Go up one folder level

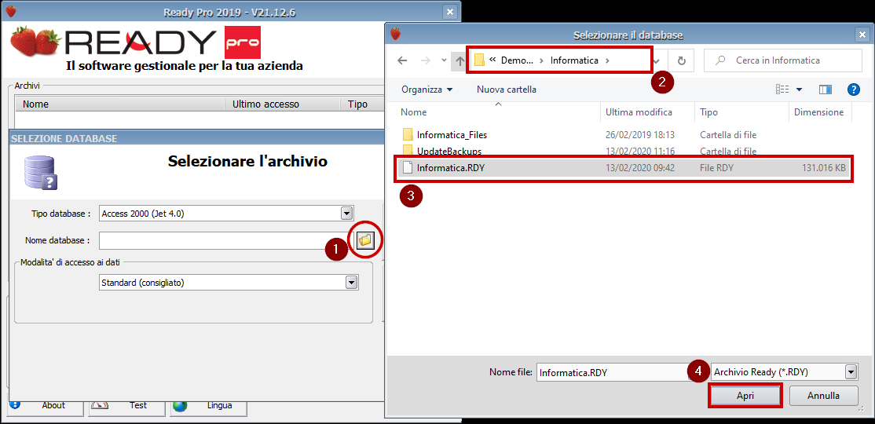coord(459,60)
